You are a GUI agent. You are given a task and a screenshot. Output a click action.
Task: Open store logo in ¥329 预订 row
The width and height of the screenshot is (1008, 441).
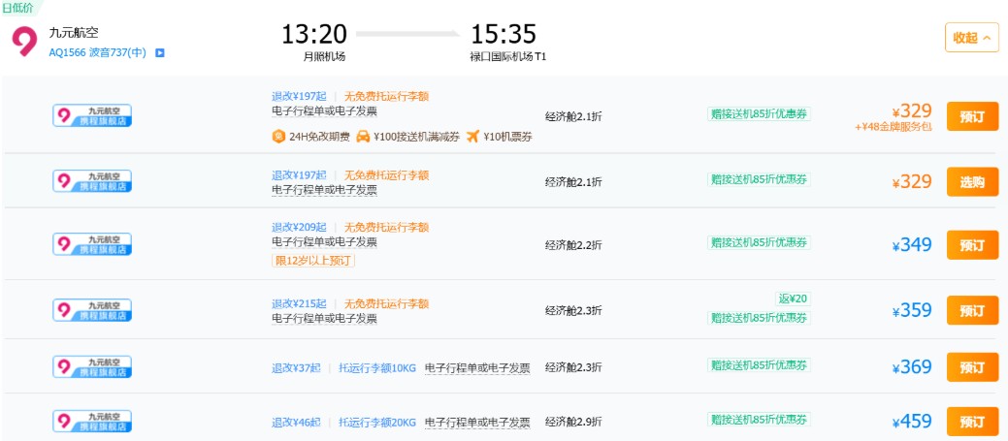tap(92, 115)
